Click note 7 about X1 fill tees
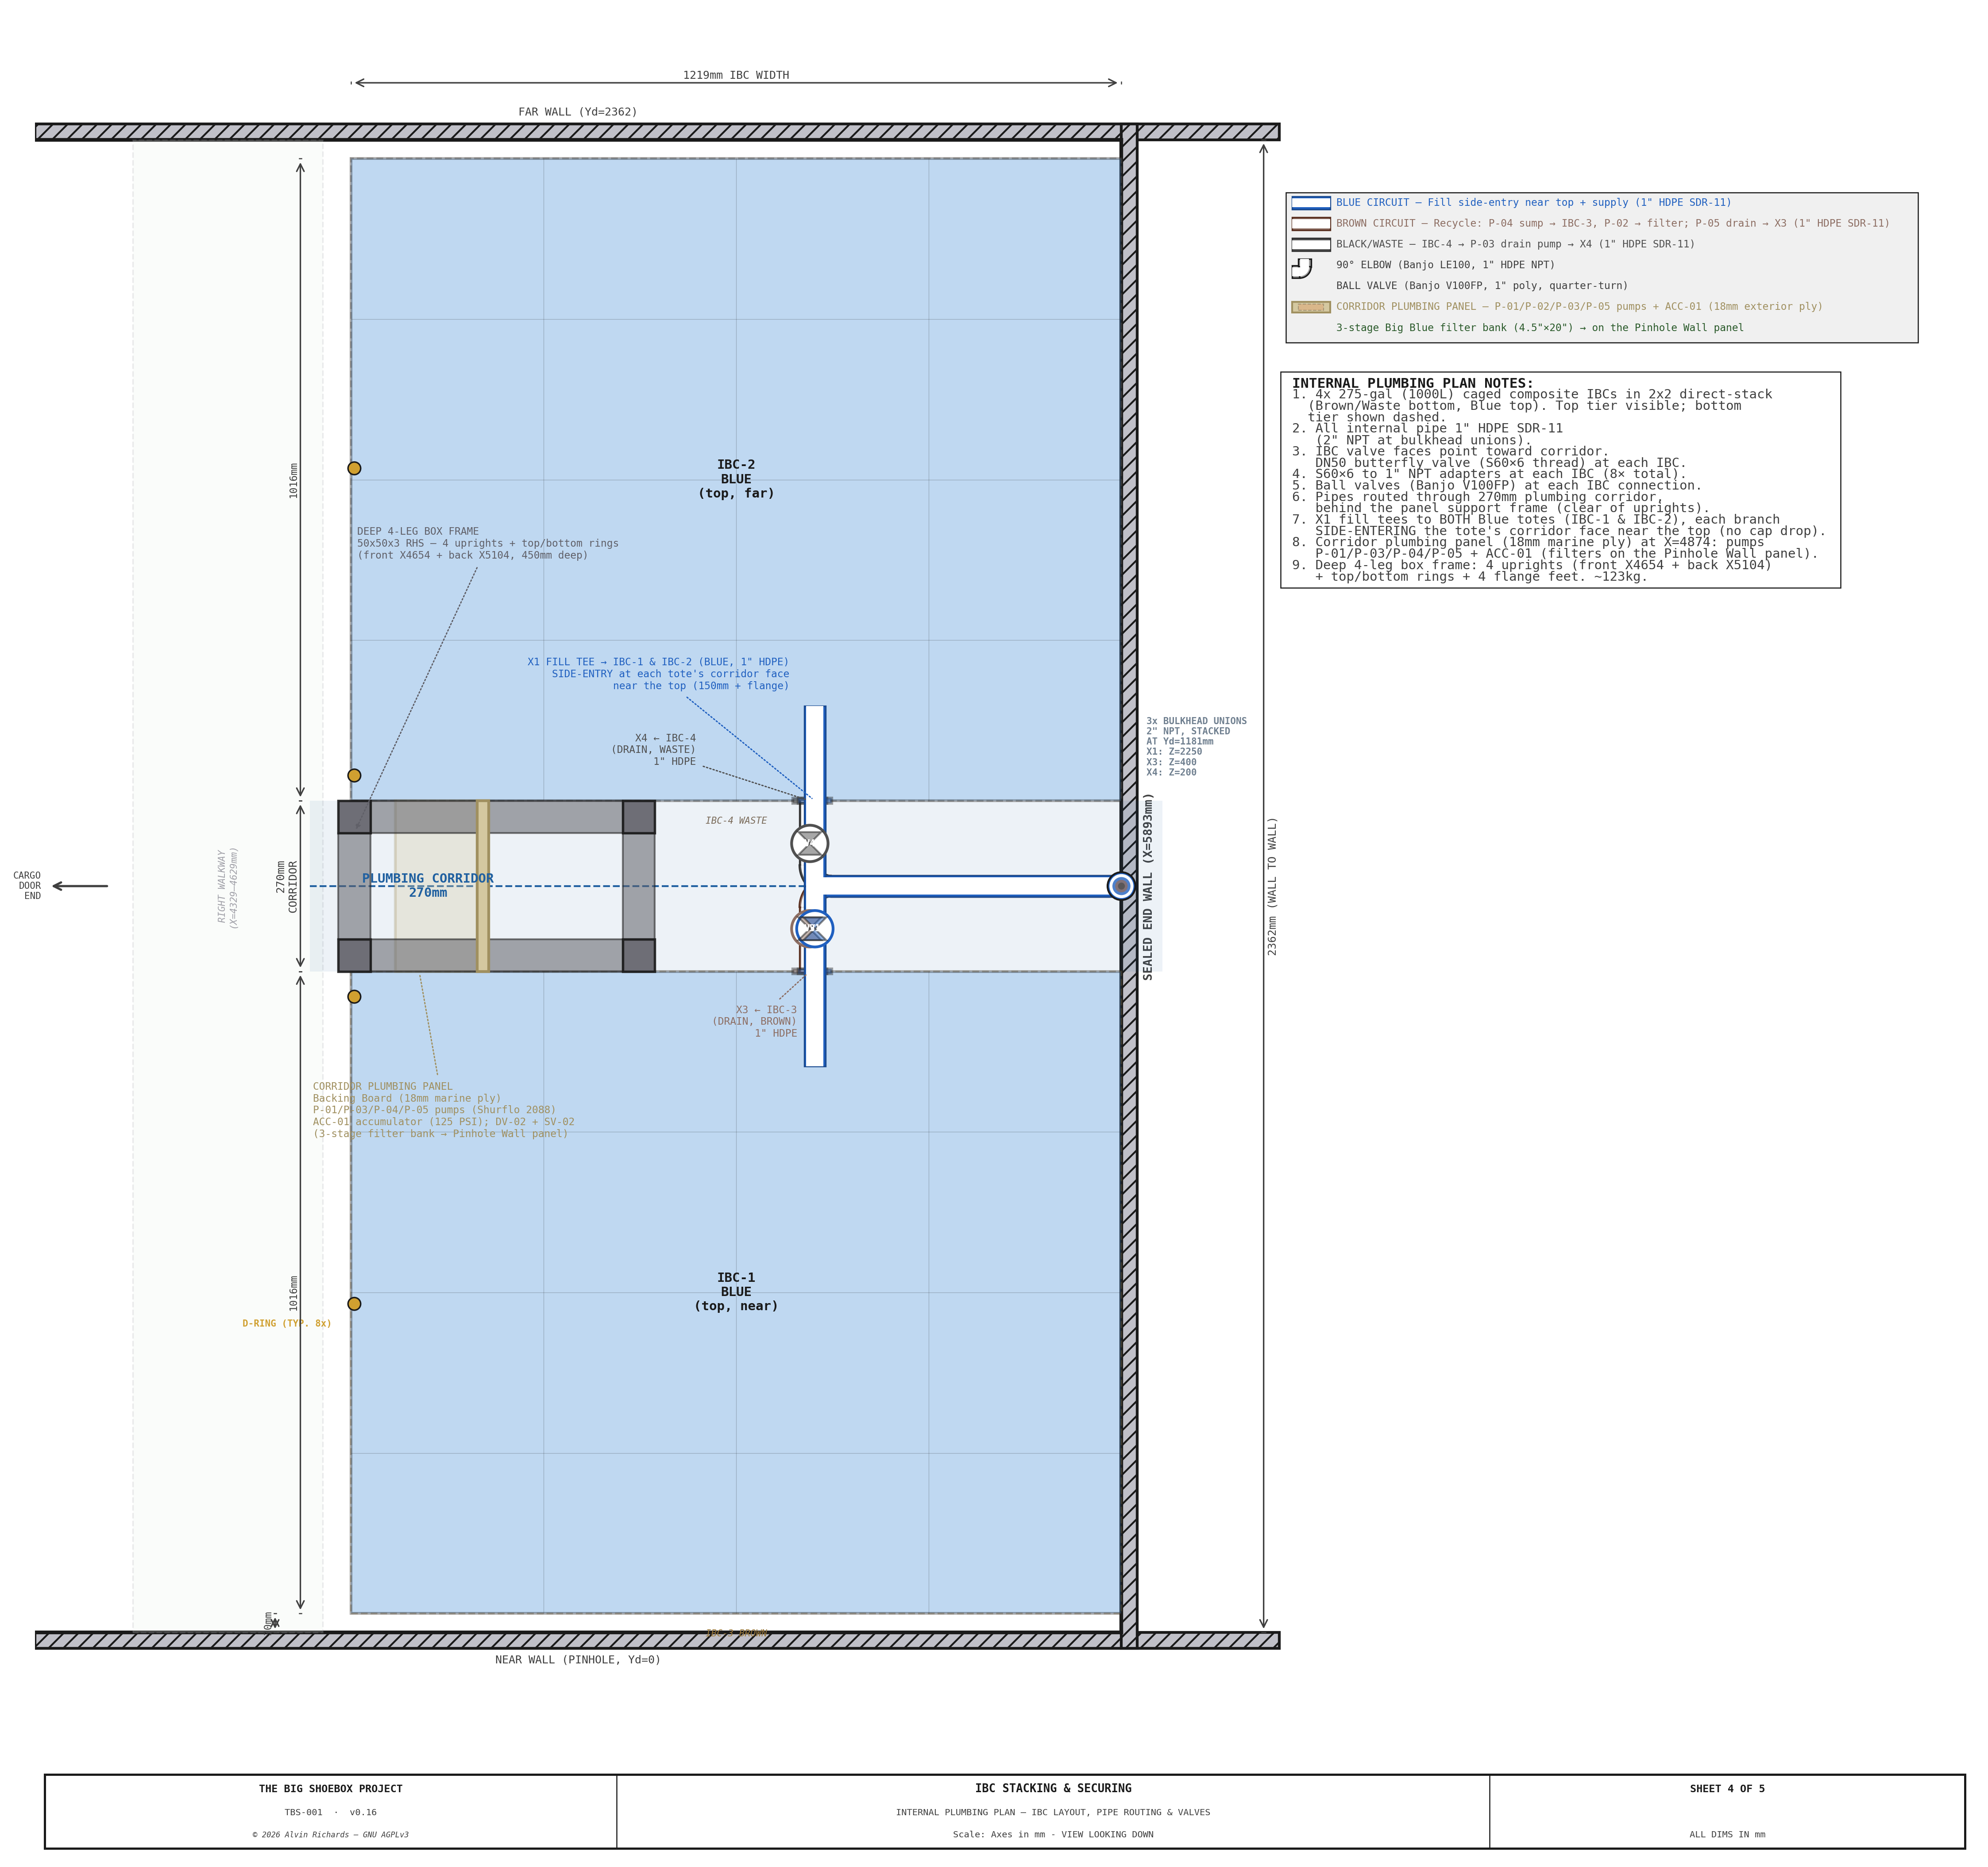1988x1867 pixels. tap(1558, 525)
